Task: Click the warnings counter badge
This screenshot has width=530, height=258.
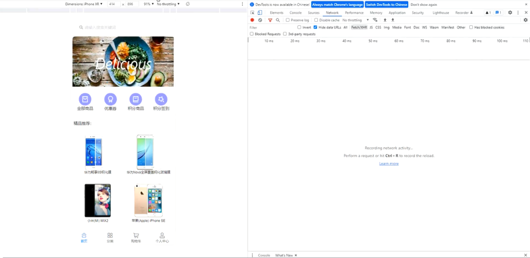Action: pos(488,13)
